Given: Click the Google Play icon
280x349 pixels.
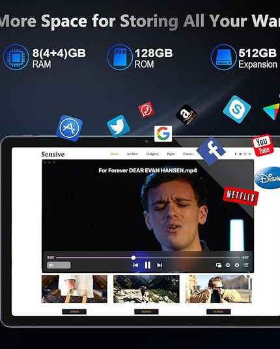Looking at the screenshot, I should 272,111.
